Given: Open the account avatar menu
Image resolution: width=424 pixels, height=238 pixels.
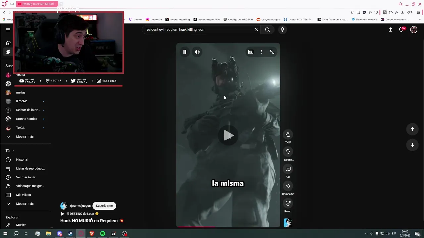Looking at the screenshot, I should [414, 30].
